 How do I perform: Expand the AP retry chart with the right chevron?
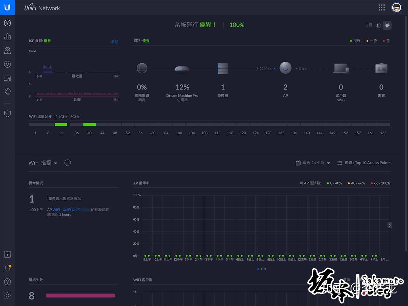389,225
